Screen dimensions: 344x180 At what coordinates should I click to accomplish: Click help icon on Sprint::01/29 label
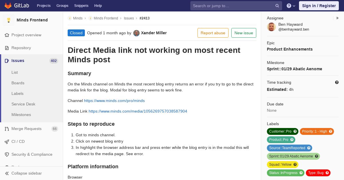316,156
